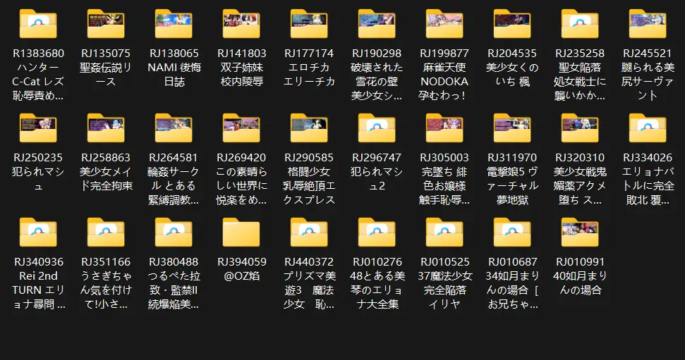Click the RJ296747 folder icon
Image resolution: width=685 pixels, height=360 pixels.
(x=377, y=128)
